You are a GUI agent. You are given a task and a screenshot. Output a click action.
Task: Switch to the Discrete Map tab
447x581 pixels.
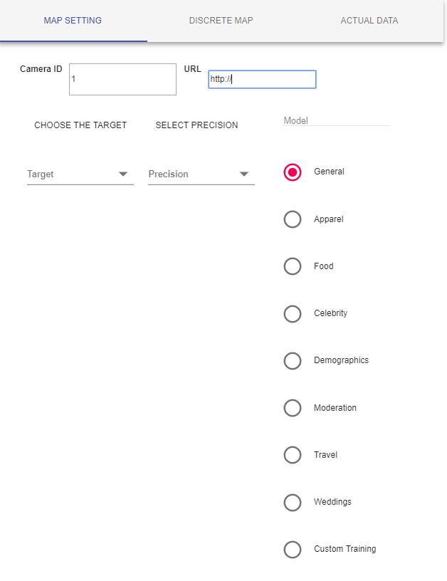221,21
